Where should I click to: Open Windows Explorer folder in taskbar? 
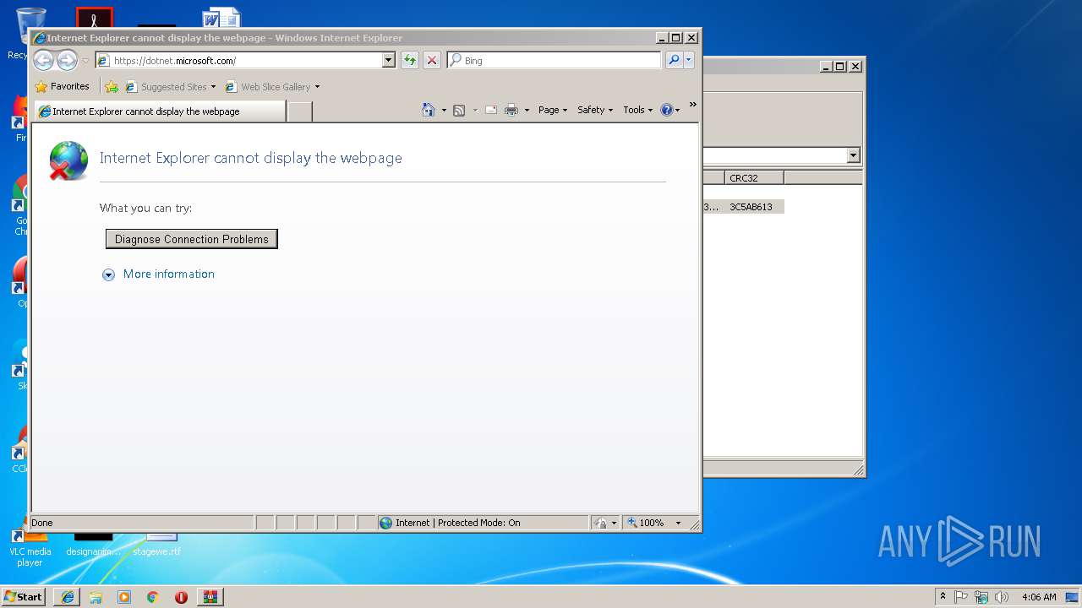[x=96, y=597]
